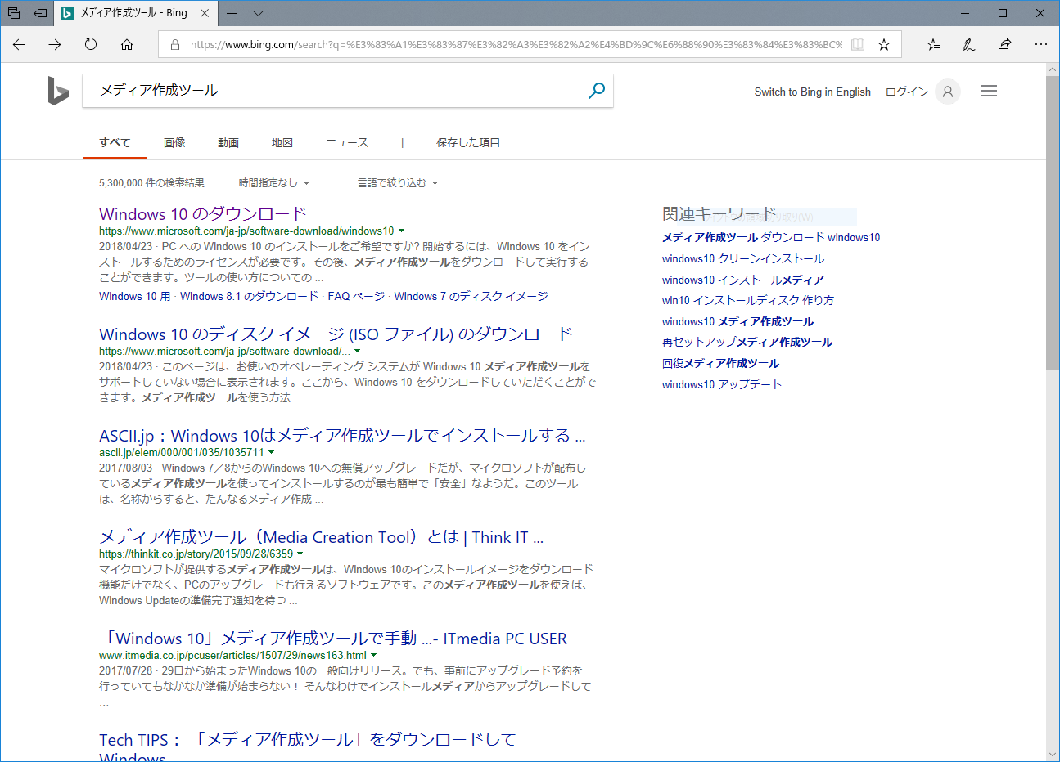This screenshot has width=1060, height=762.
Task: Refresh the current page
Action: pos(91,44)
